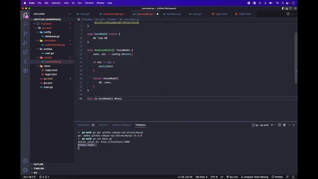Screen dimensions: 318x179
Task: Click Go 1.18.3 version status item
Action: (30, 177)
